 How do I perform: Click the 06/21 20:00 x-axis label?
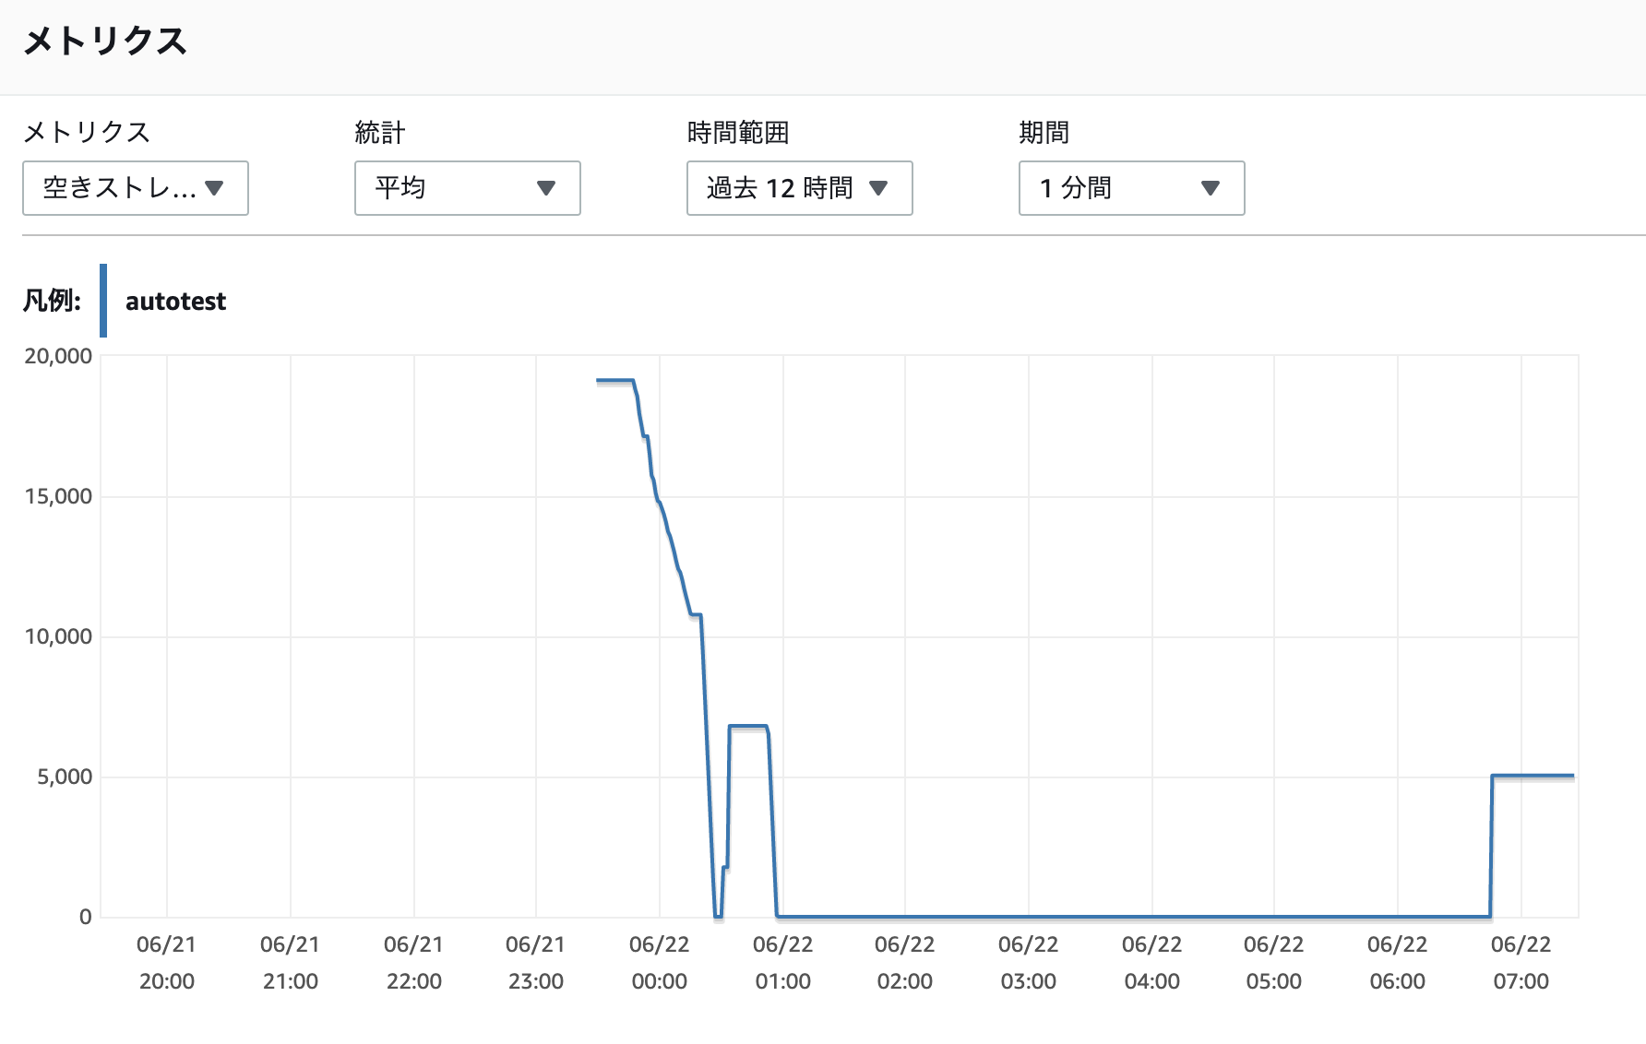(167, 963)
